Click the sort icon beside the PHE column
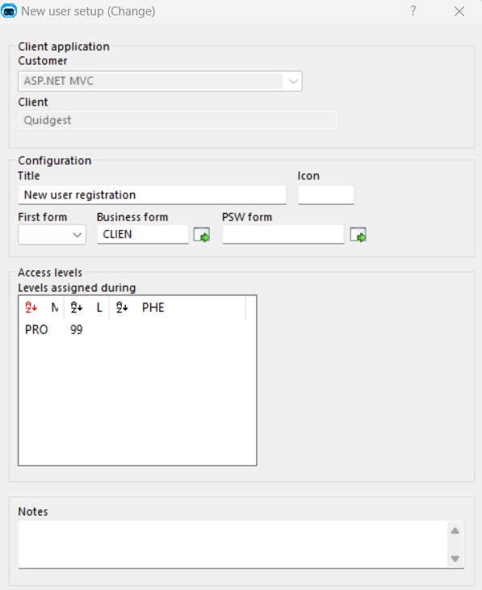Viewport: 482px width, 590px height. click(x=122, y=308)
